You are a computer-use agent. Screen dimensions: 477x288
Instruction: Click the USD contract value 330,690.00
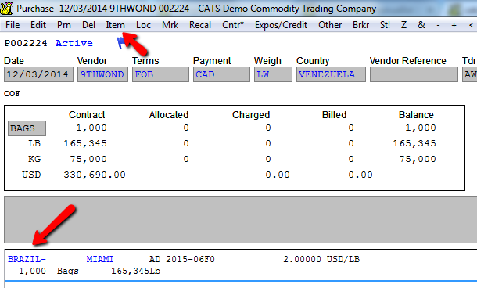click(95, 175)
